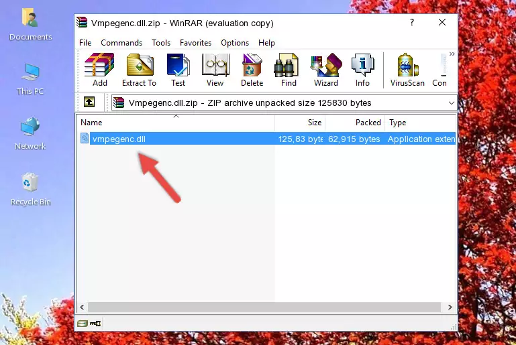Click the vmpegenc.dll file icon
This screenshot has width=516, height=345.
click(85, 138)
